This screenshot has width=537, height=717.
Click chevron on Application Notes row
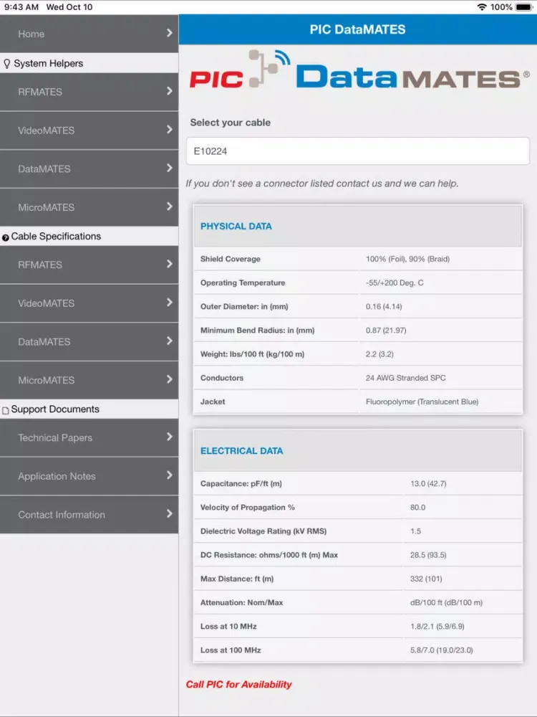(x=170, y=475)
